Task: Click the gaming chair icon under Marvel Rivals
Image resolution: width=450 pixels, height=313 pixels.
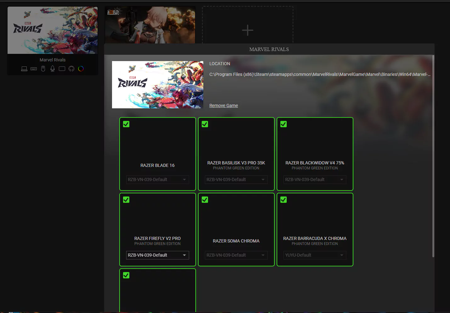Action: click(53, 69)
